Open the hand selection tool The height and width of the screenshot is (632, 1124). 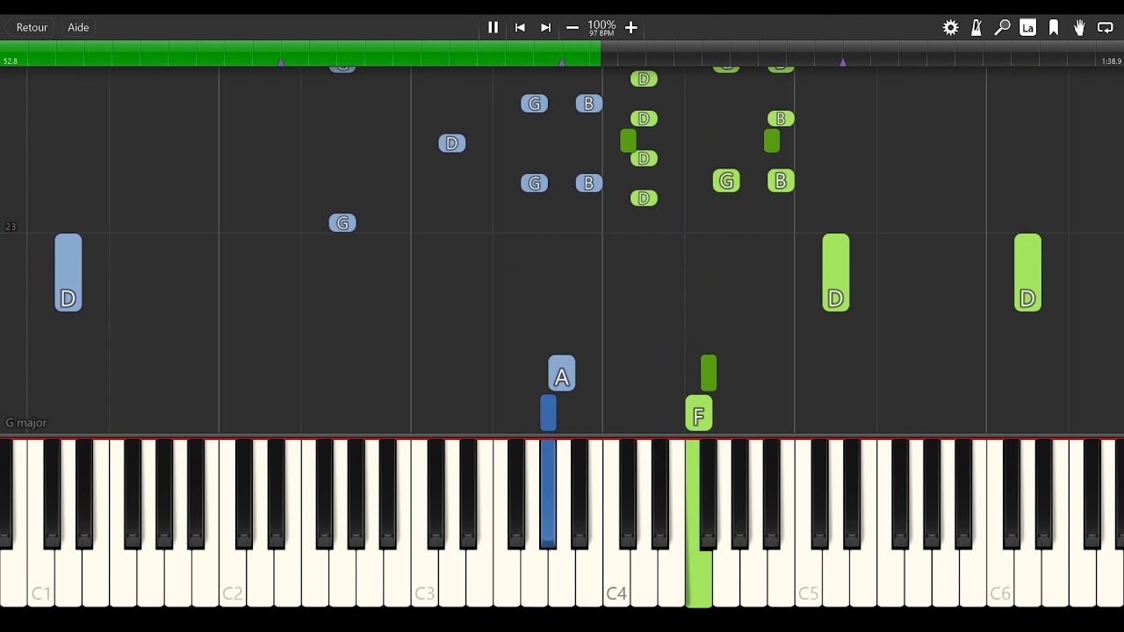(1079, 27)
